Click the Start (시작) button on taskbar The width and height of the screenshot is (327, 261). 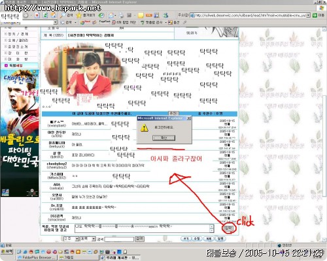(7, 251)
